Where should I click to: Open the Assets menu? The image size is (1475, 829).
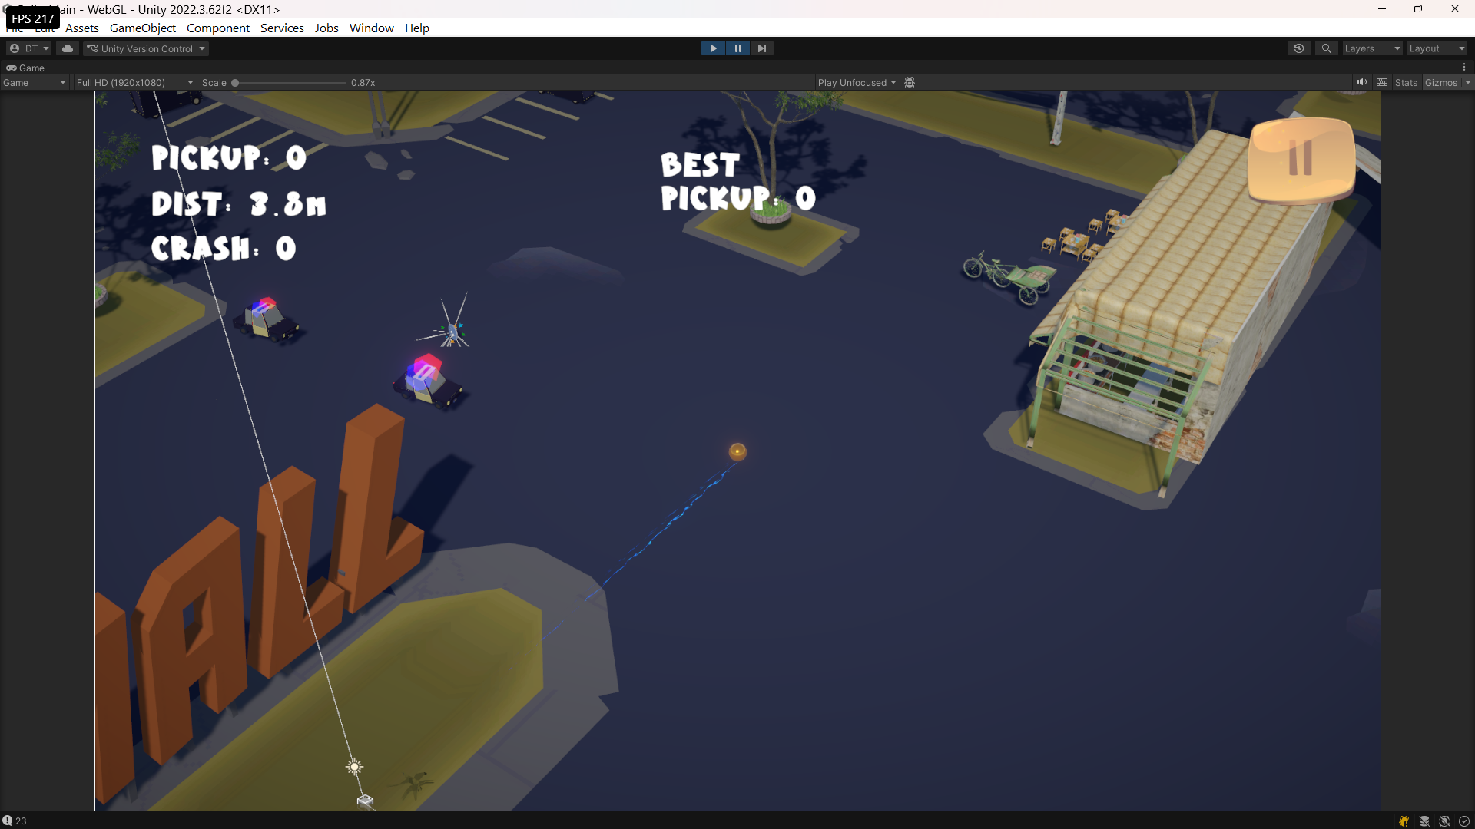[82, 28]
